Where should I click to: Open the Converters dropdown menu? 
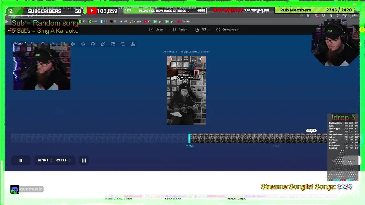(x=228, y=30)
